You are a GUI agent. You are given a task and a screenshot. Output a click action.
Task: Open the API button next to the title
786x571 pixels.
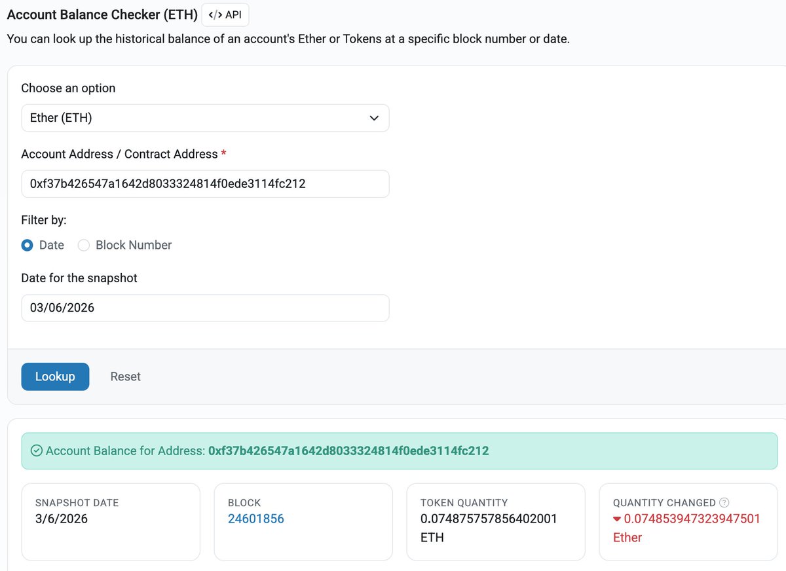coord(225,14)
